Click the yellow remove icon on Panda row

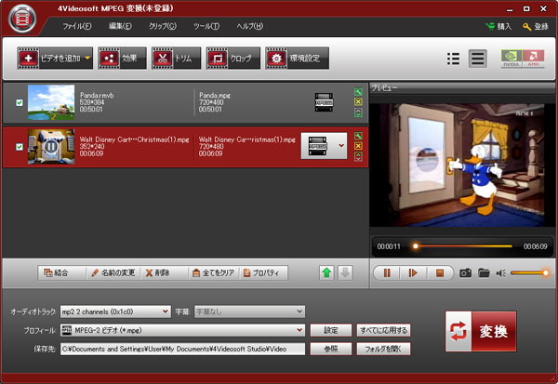pos(358,101)
